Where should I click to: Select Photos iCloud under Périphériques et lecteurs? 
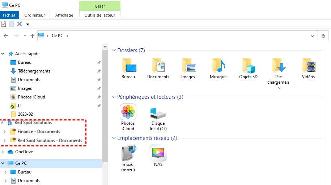(x=128, y=117)
